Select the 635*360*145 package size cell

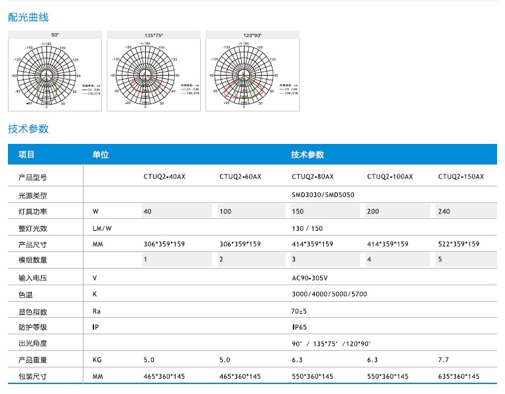pyautogui.click(x=459, y=376)
